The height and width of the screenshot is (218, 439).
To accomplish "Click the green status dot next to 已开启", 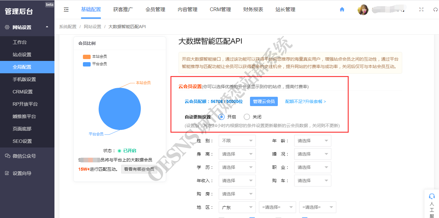I will (x=119, y=151).
